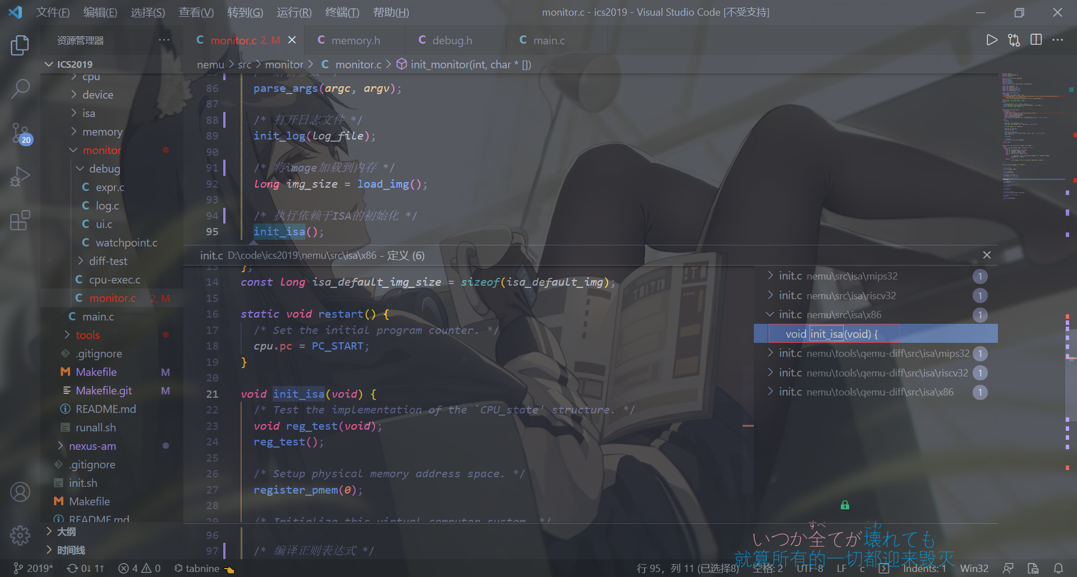
Task: Show errors and warnings problems count
Action: click(140, 568)
